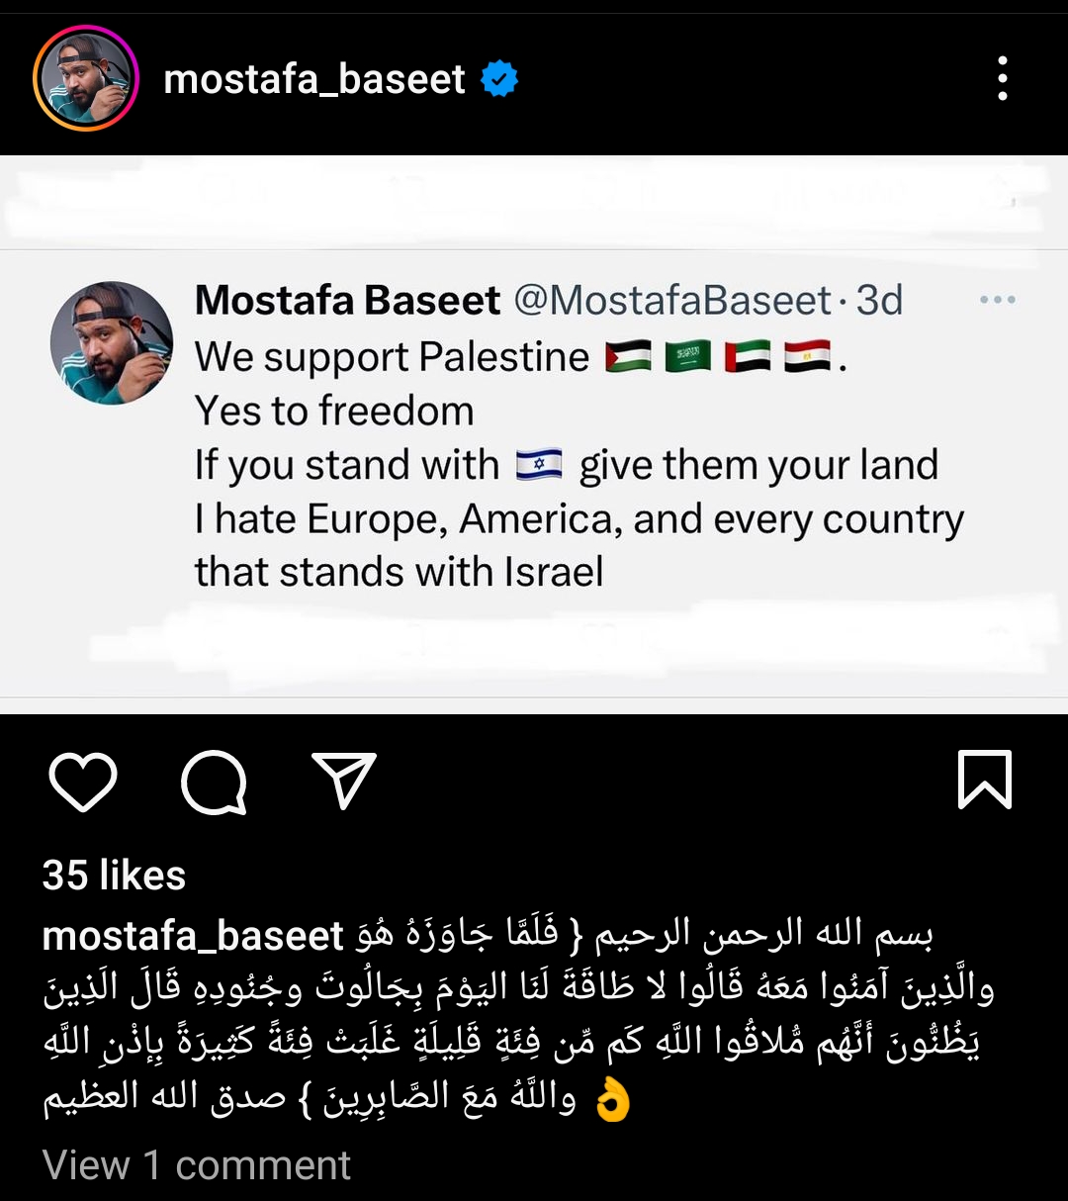Share the post using the paper plane icon
This screenshot has width=1068, height=1201.
click(344, 780)
